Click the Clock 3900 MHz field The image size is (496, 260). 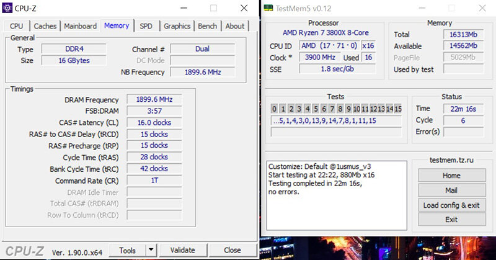coord(320,57)
